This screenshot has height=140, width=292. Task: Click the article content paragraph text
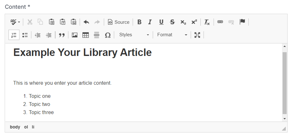62,83
